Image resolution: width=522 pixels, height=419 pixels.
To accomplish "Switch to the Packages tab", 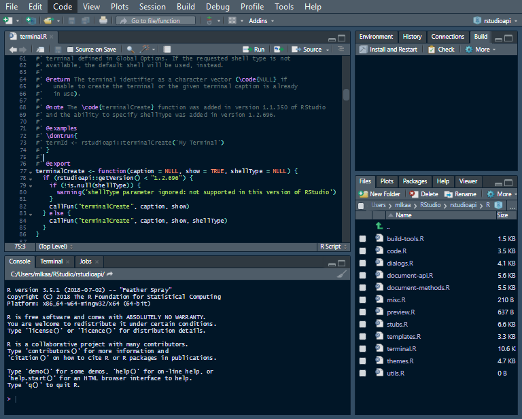I will tap(415, 181).
